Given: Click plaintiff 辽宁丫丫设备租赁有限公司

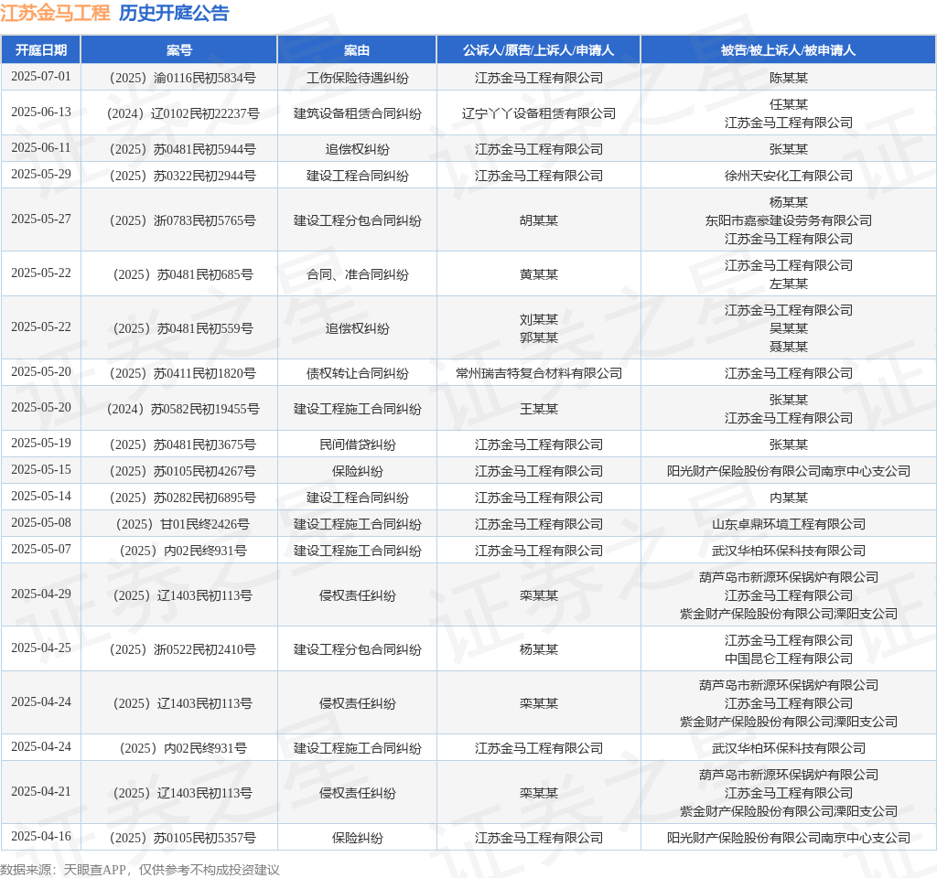Looking at the screenshot, I should point(538,113).
